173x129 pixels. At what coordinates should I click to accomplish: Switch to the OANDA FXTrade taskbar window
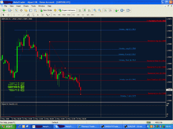(111, 127)
